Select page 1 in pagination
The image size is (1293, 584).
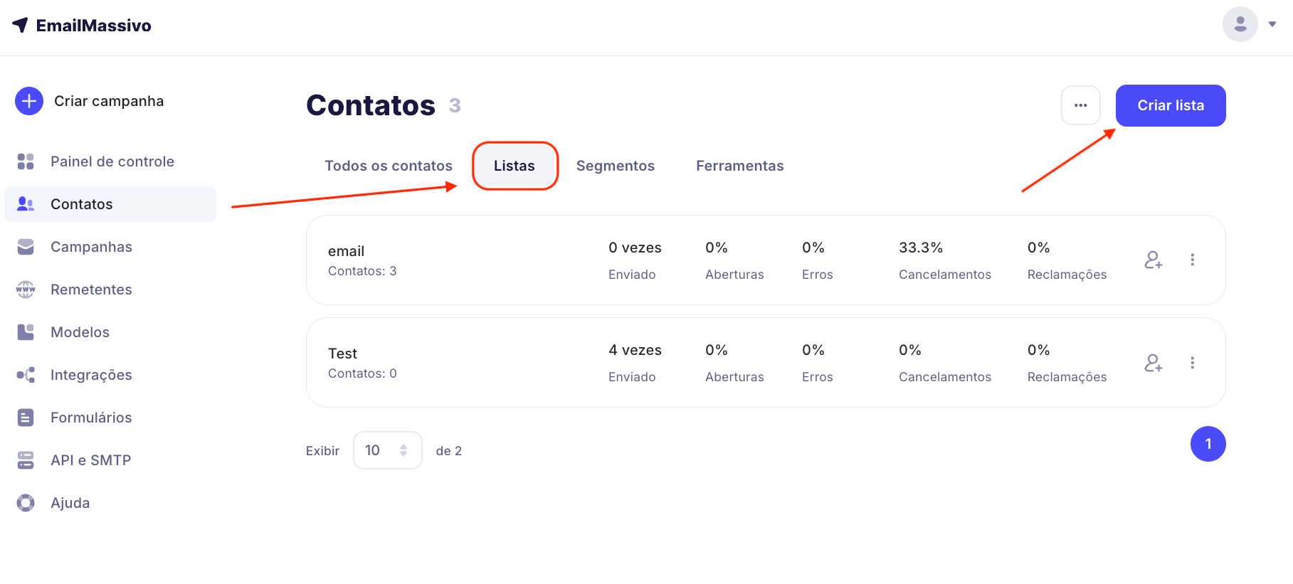pyautogui.click(x=1208, y=444)
